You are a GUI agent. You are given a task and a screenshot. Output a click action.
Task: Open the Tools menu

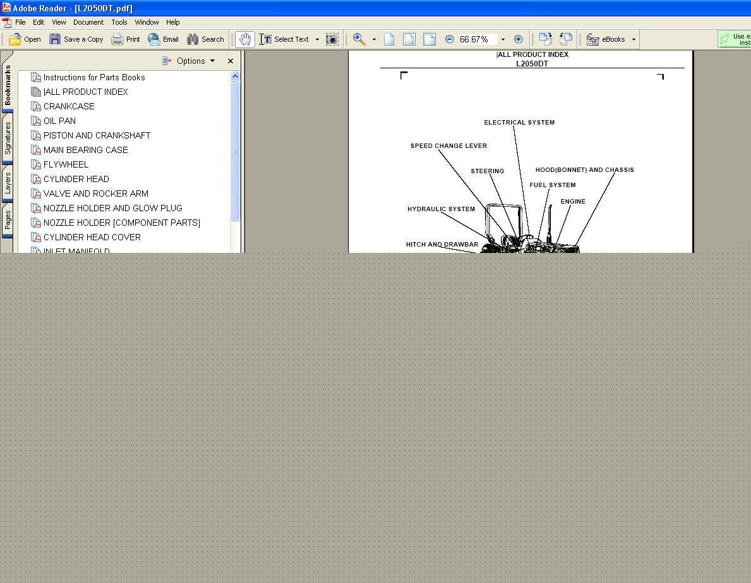(119, 22)
